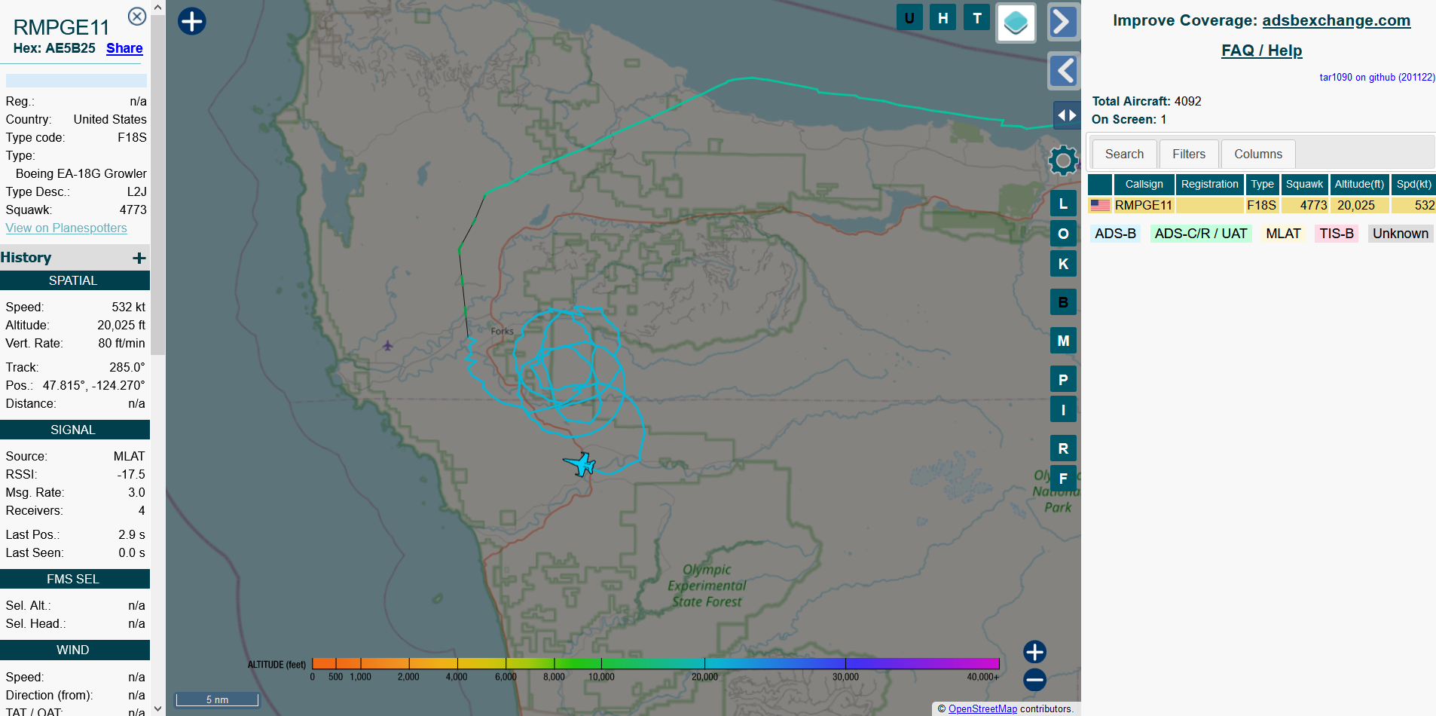Image resolution: width=1436 pixels, height=716 pixels.
Task: Toggle the I map button
Action: click(1063, 410)
